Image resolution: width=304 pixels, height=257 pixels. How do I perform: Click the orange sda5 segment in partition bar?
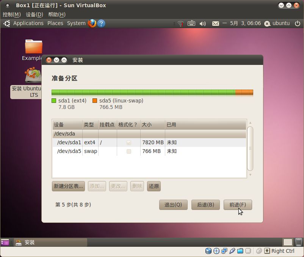pyautogui.click(x=244, y=92)
